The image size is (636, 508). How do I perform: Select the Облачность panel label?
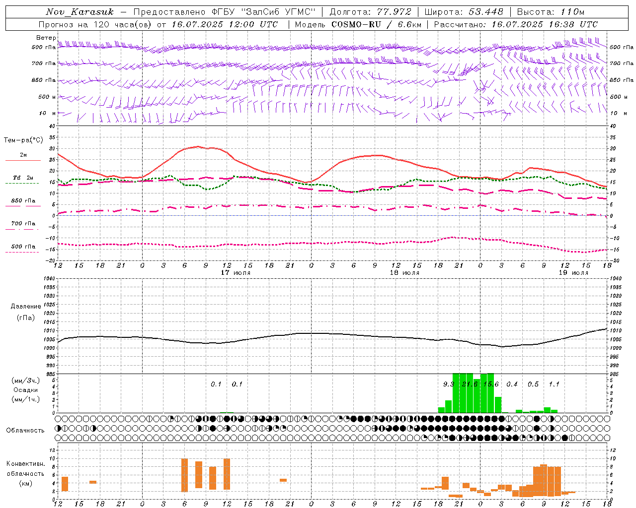(x=25, y=431)
